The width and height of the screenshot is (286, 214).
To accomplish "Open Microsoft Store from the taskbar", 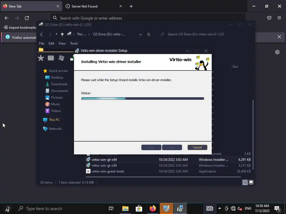I will click(x=139, y=208).
